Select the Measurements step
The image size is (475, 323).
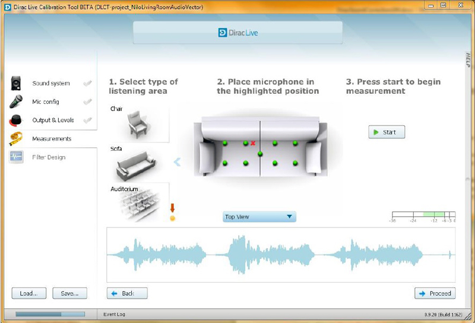pyautogui.click(x=52, y=138)
